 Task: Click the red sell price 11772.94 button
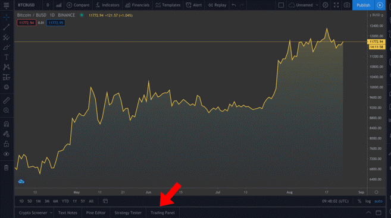(x=26, y=23)
